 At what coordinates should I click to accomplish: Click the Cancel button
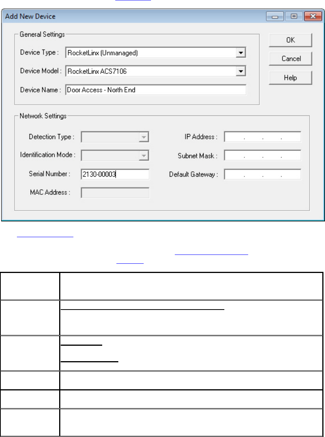290,59
